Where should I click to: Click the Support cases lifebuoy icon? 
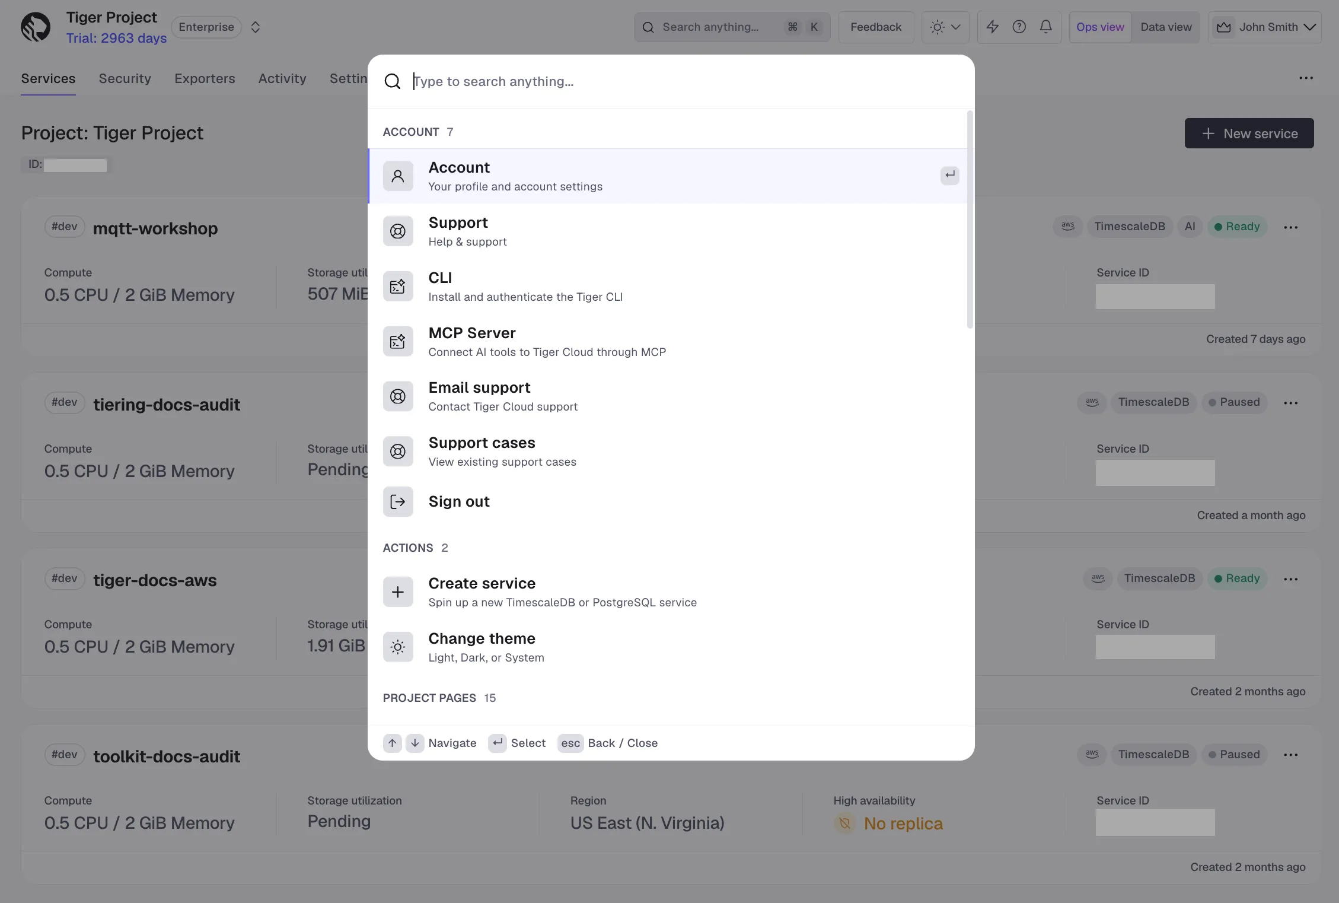398,452
